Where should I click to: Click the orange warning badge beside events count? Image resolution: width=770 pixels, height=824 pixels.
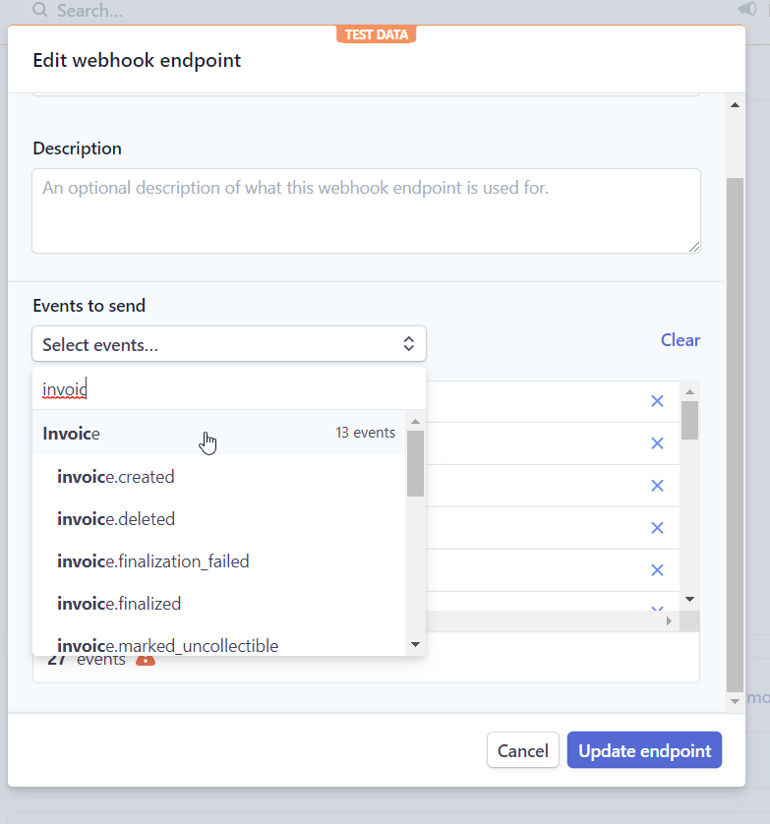pyautogui.click(x=146, y=660)
